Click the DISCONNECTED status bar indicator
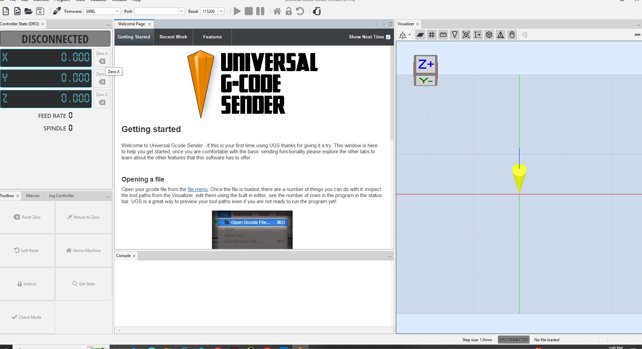The image size is (642, 349). pyautogui.click(x=513, y=340)
